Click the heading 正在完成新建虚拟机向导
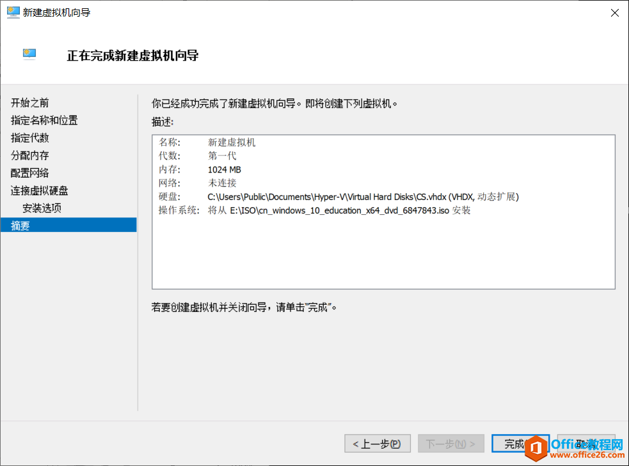The image size is (629, 466). (x=133, y=56)
